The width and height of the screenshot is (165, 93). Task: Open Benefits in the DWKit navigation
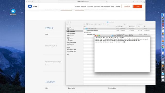coord(84,6)
